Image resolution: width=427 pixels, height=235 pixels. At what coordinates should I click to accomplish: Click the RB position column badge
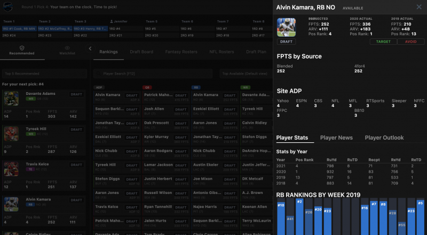196,87
